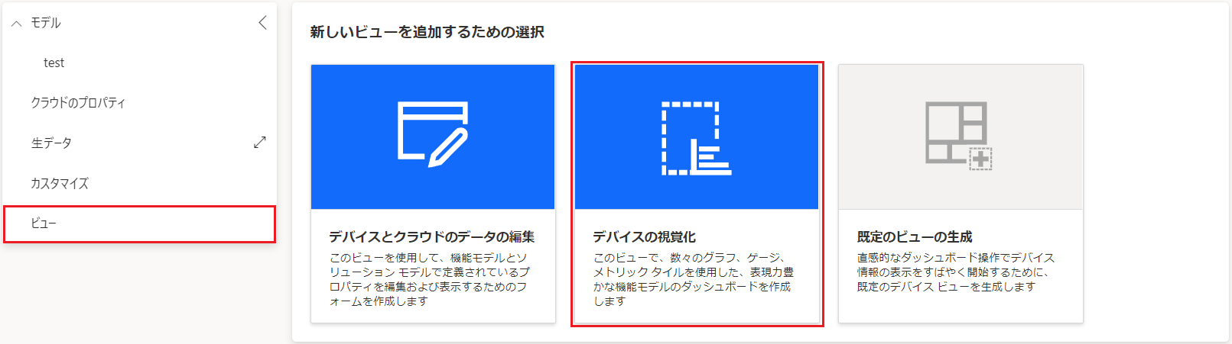Open クラウドのプロパティ menu item
This screenshot has height=344, width=1232.
click(x=78, y=102)
